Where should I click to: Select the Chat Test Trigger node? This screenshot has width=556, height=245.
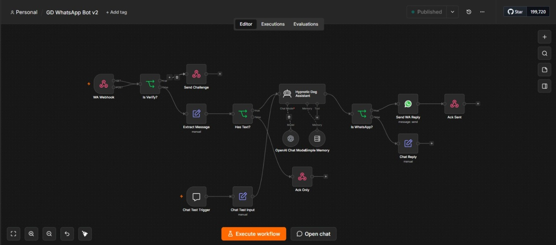click(196, 196)
